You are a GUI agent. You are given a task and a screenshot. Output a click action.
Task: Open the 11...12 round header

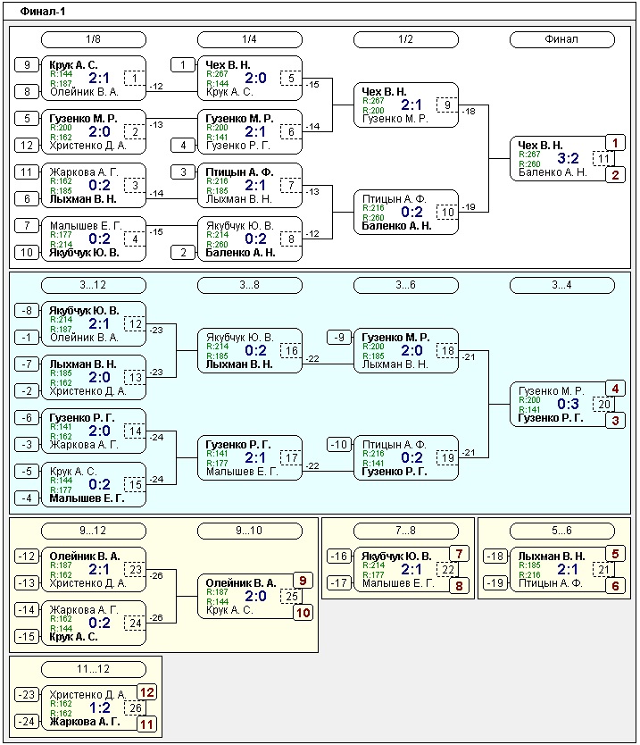[x=94, y=669]
